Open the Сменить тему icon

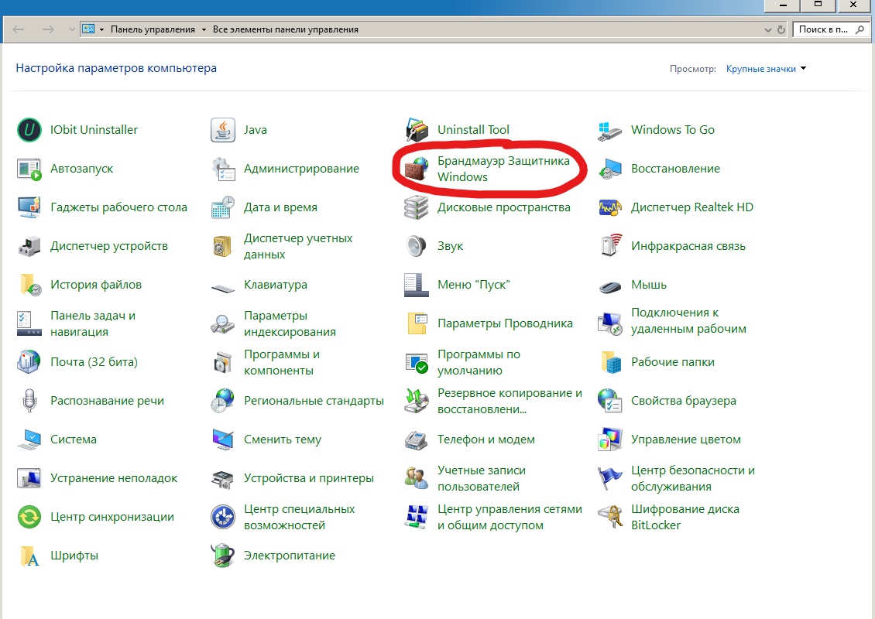pyautogui.click(x=223, y=439)
